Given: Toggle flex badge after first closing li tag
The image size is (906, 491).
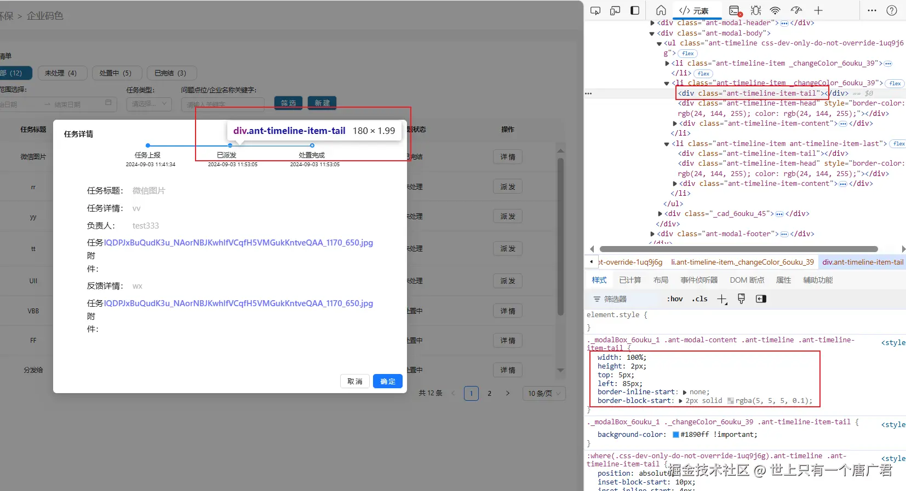Looking at the screenshot, I should pos(703,74).
